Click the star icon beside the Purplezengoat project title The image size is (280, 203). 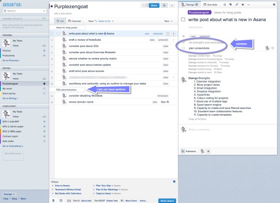pyautogui.click(x=52, y=6)
